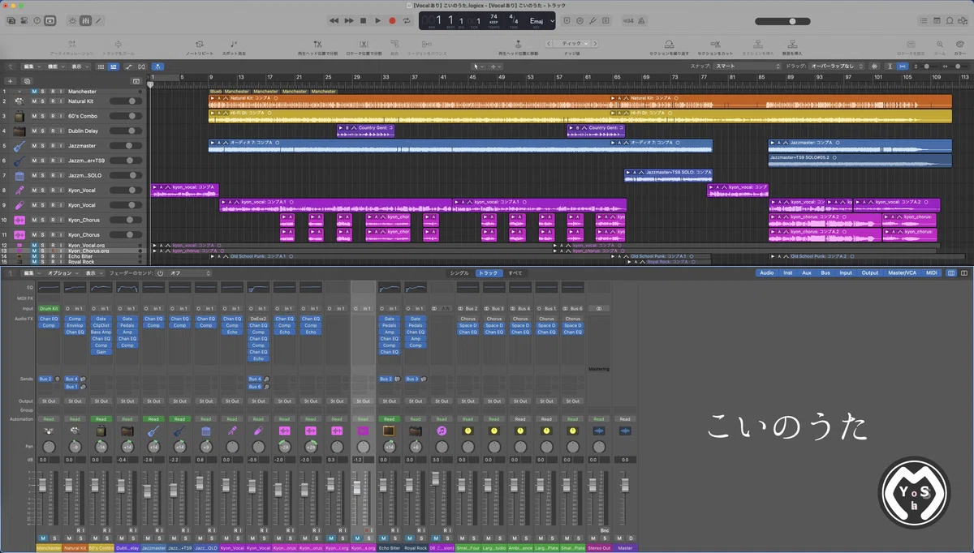Adjust the Natural Kit track volume slider

125,101
